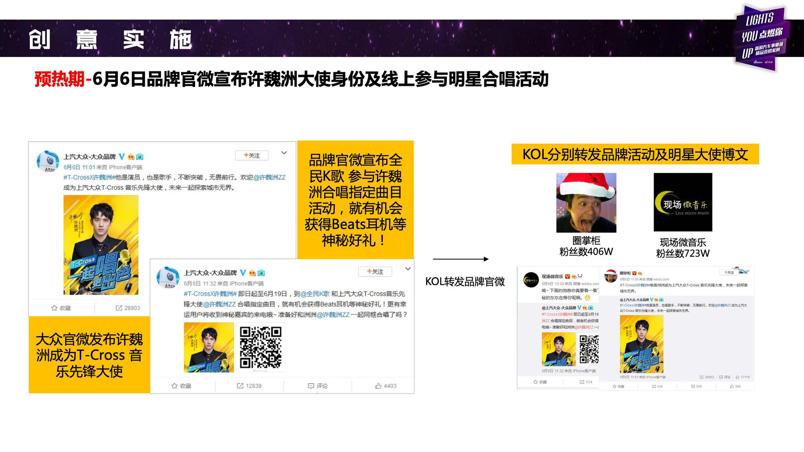804x452 pixels.
Task: Click repost icon showing 28903
Action: pos(119,308)
